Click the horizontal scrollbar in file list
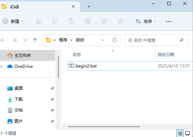This screenshot has width=193, height=137. pyautogui.click(x=104, y=126)
